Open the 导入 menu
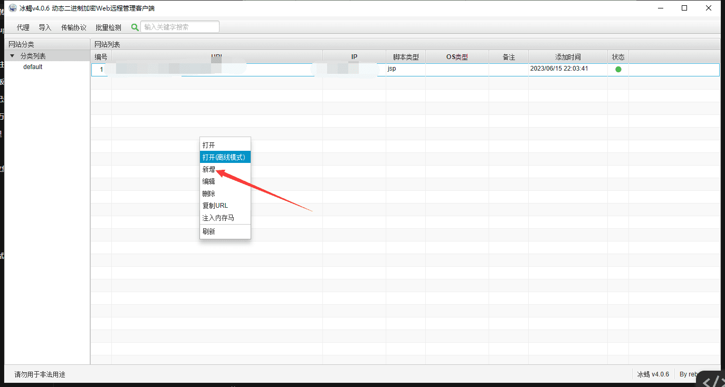The width and height of the screenshot is (725, 387). click(45, 27)
